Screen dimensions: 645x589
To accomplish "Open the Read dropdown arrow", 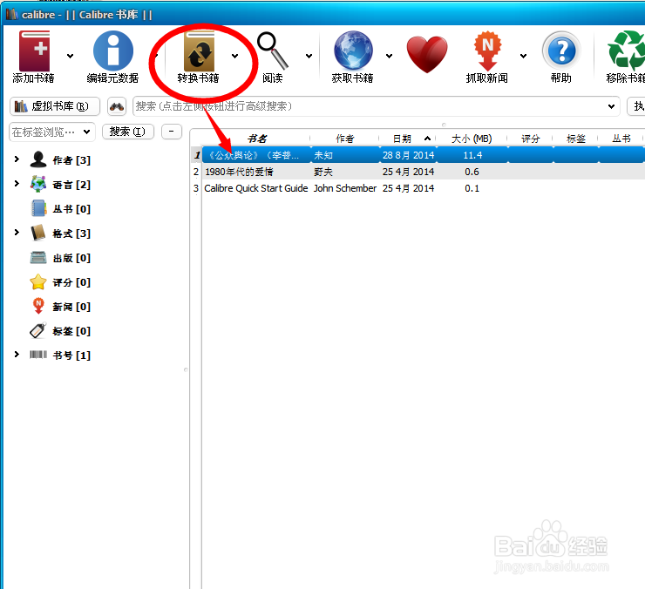I will (309, 56).
